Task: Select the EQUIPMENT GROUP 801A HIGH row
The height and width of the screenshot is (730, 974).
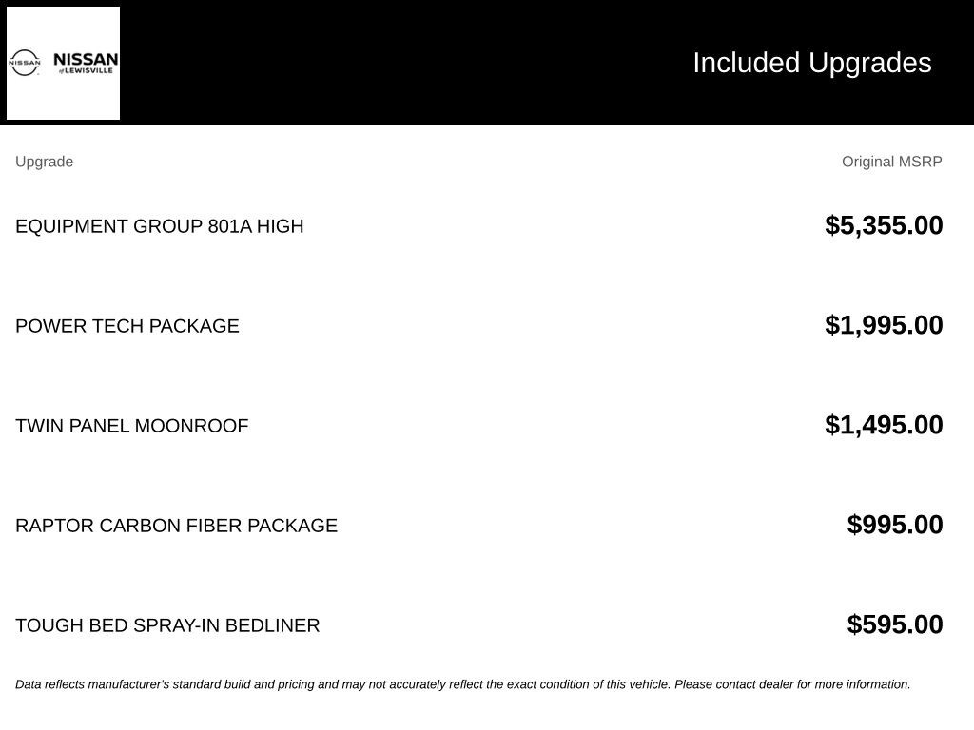Action: click(x=479, y=226)
